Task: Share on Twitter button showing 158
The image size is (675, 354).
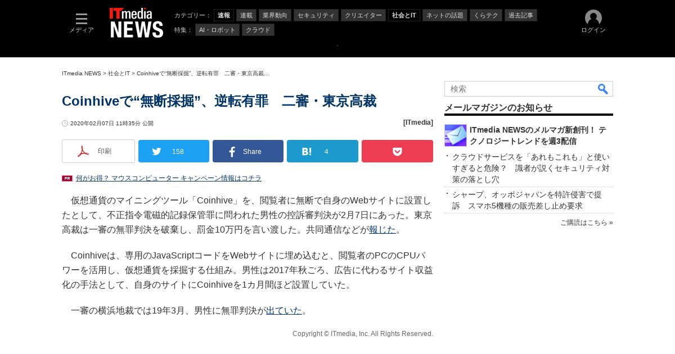Action: [174, 151]
